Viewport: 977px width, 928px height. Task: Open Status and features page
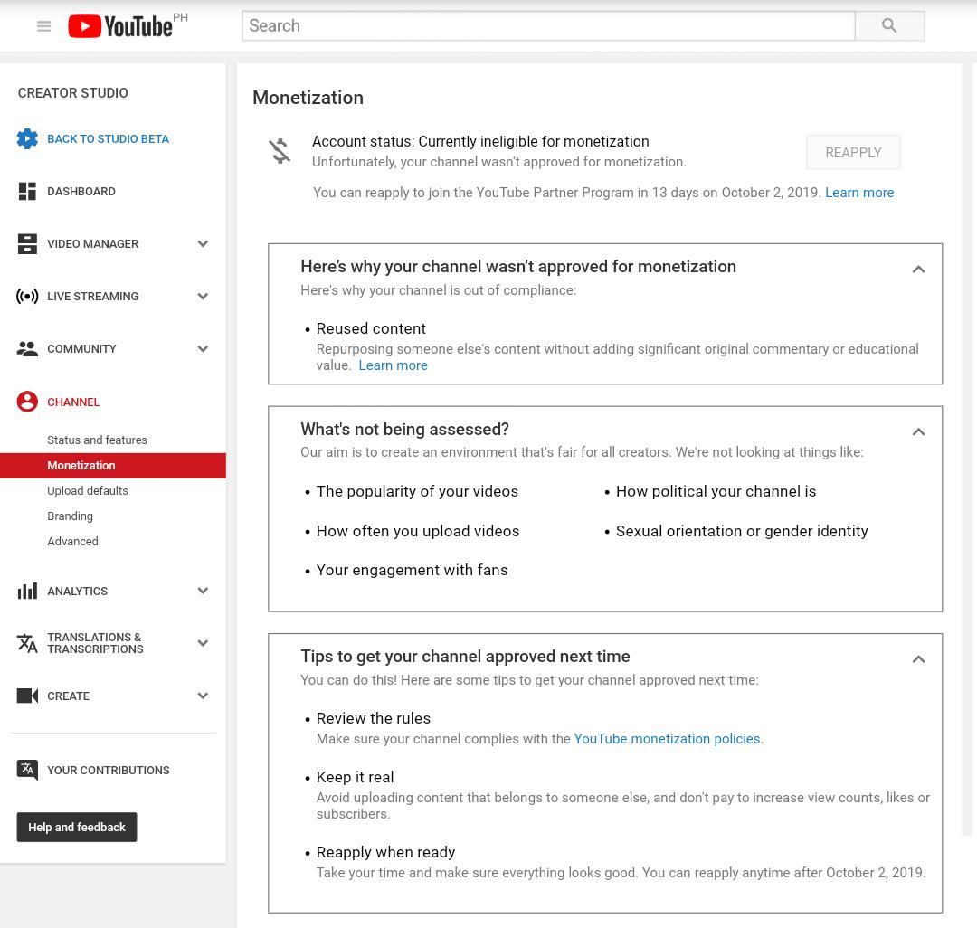(97, 440)
